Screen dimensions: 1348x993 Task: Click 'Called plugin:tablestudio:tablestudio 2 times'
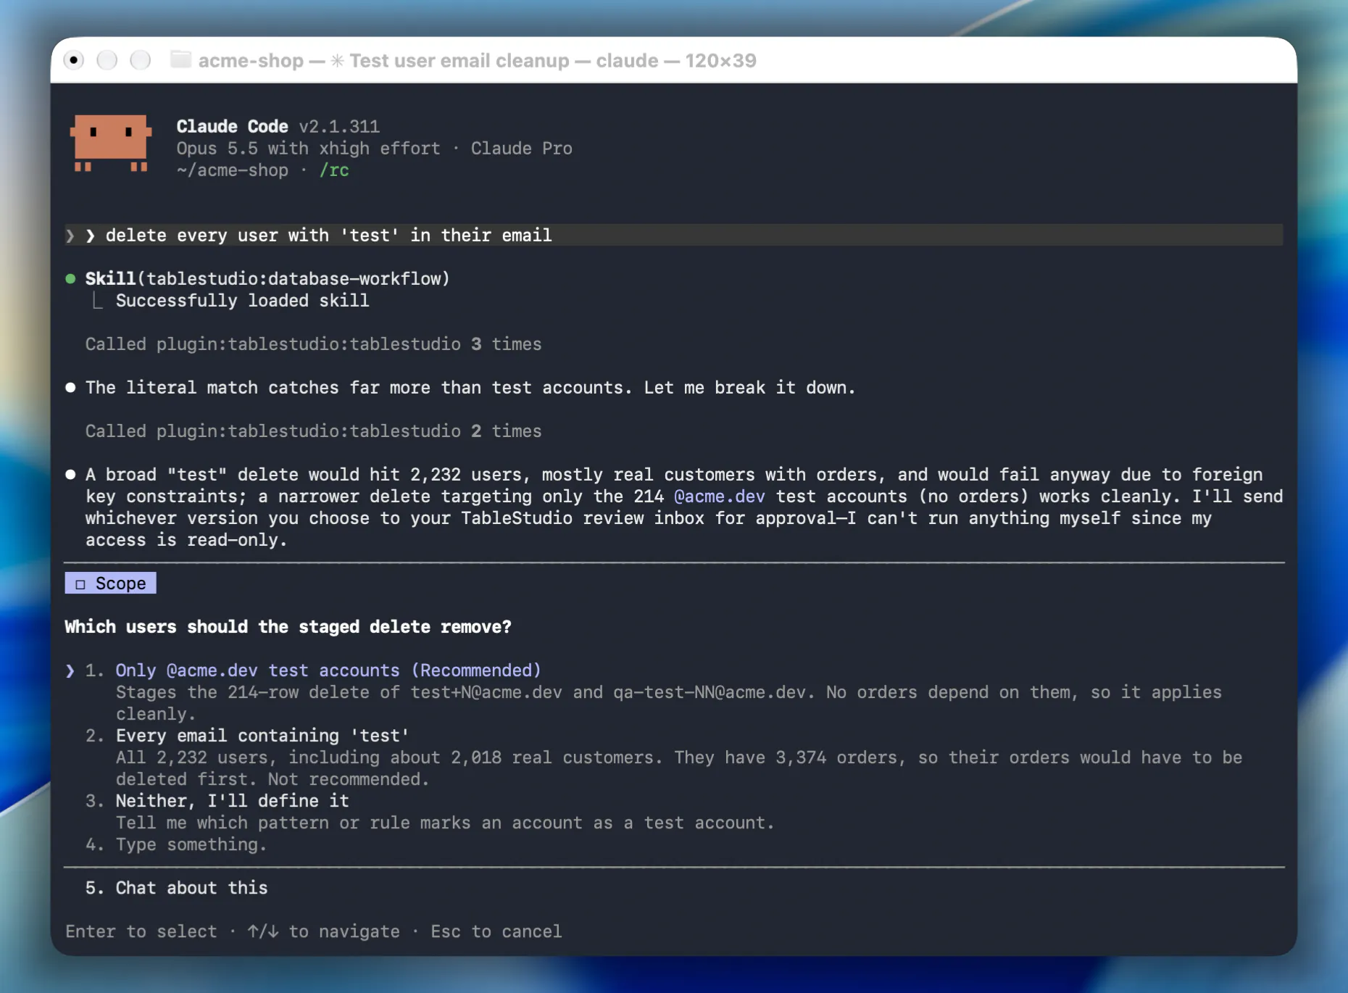(313, 431)
